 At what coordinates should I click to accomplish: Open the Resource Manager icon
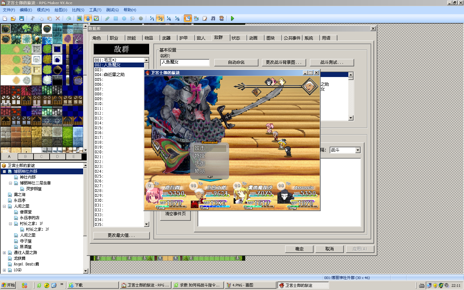coord(196,19)
